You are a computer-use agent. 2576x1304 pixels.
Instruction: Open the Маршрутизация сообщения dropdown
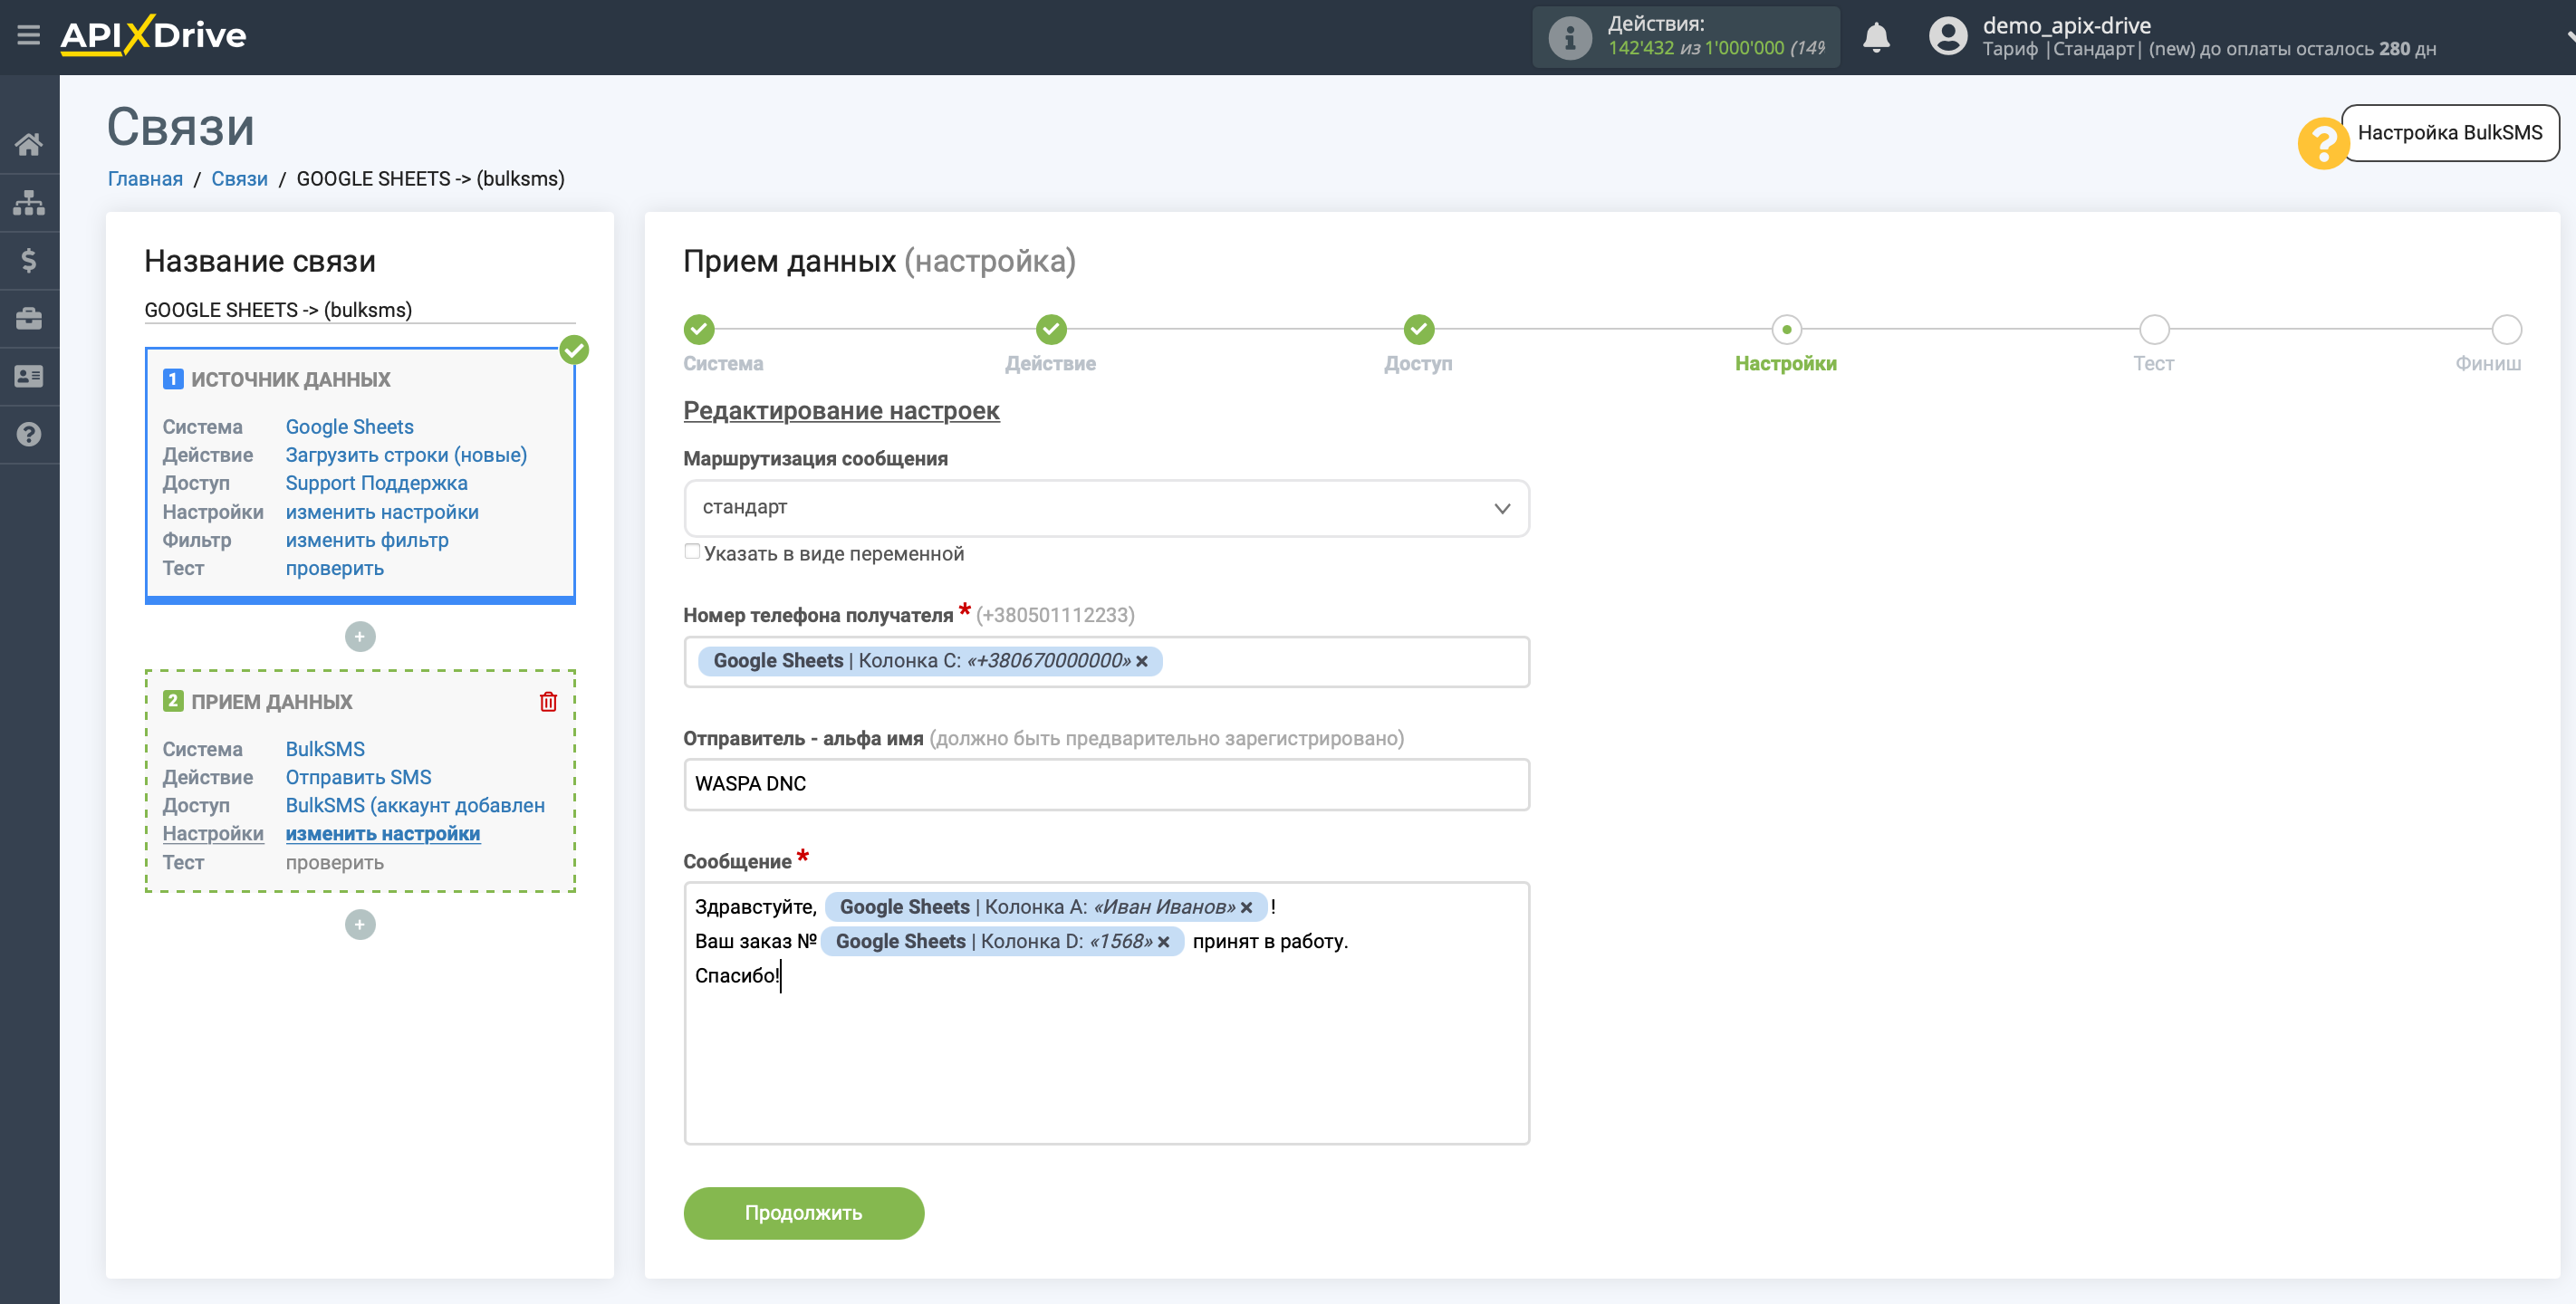(1106, 508)
